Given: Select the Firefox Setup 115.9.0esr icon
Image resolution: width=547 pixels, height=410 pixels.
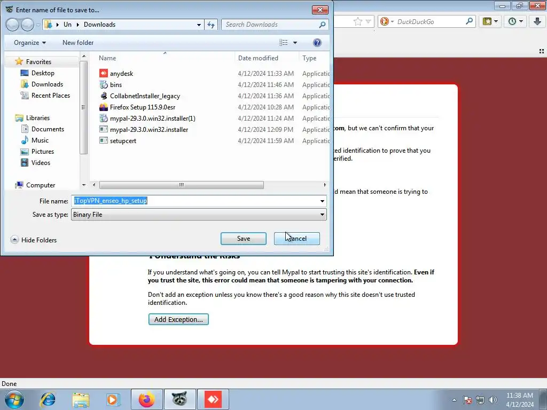Looking at the screenshot, I should [104, 107].
